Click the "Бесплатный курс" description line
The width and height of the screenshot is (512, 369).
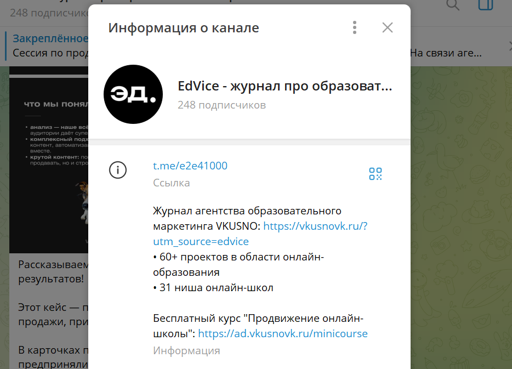tap(258, 318)
